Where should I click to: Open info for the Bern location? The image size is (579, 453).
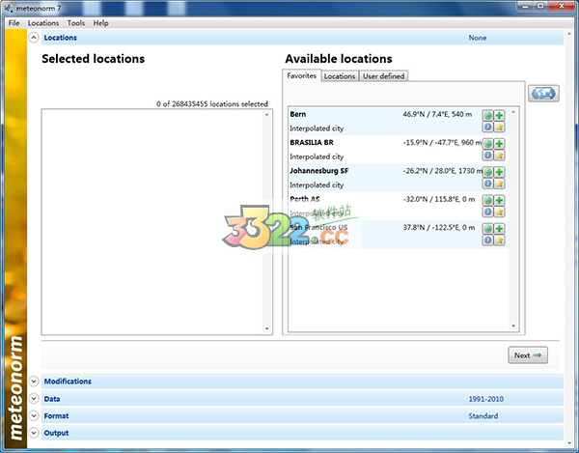(487, 127)
